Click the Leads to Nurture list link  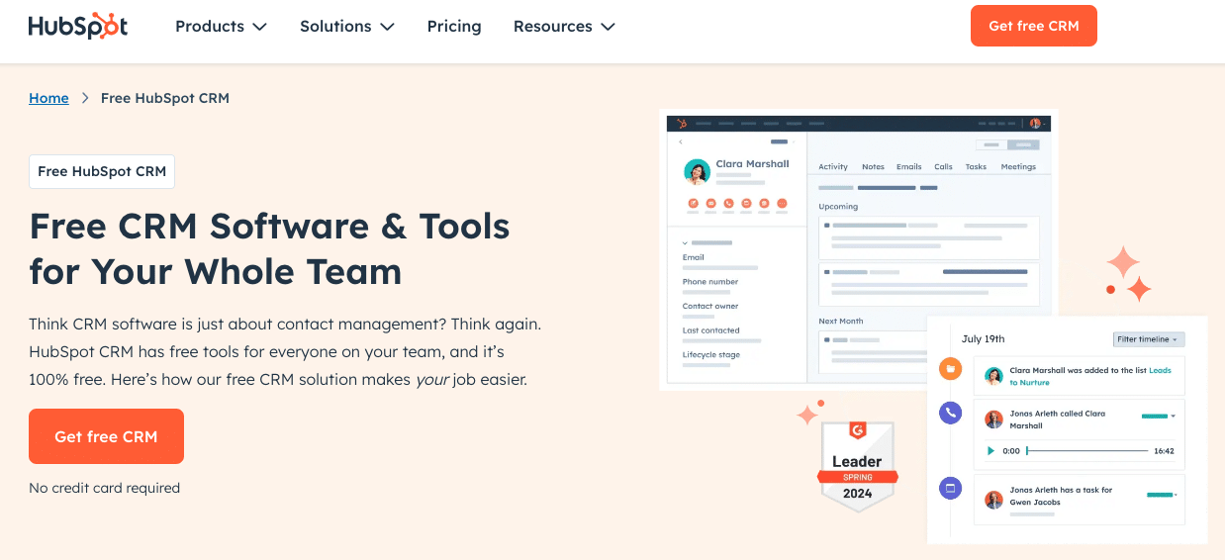(1159, 370)
